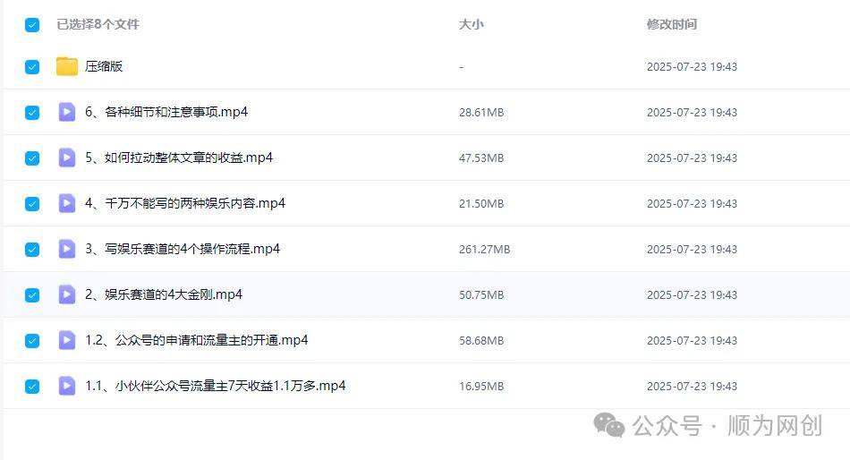
Task: Open file 1.2、公众号的申请和流量主的开通.mp4
Action: click(x=196, y=340)
